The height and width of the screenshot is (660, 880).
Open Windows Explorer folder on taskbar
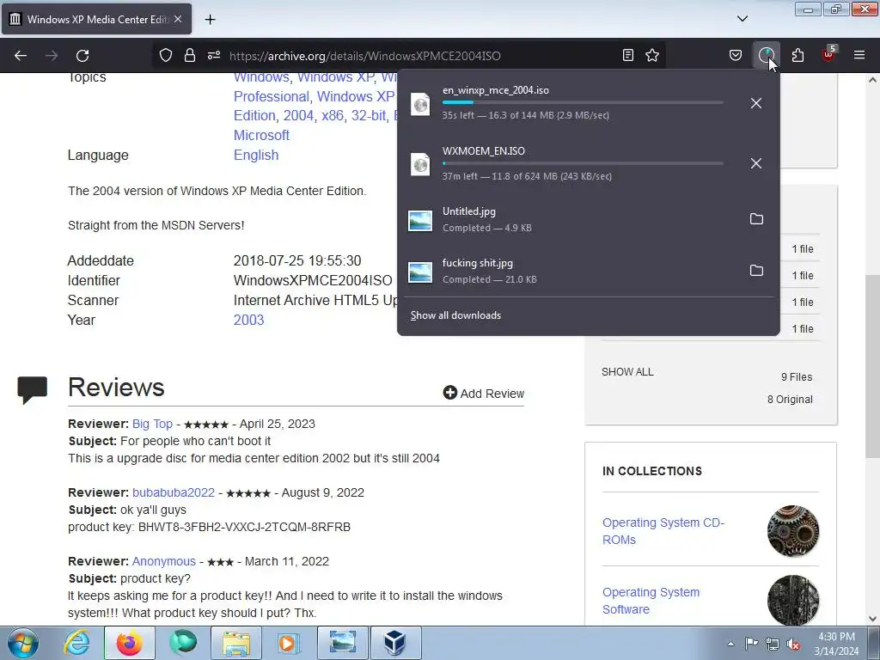click(236, 643)
